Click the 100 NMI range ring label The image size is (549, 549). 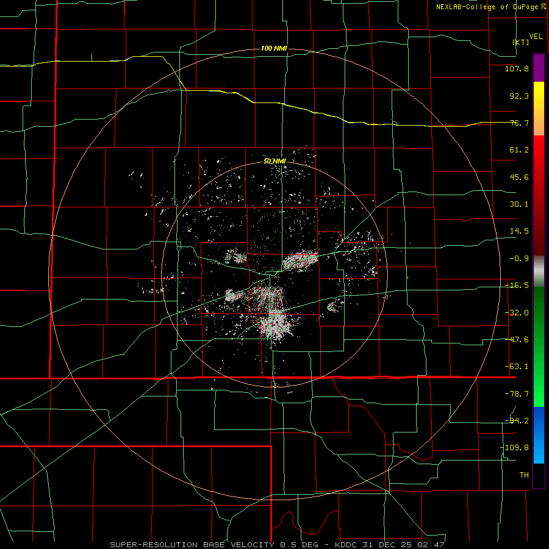point(274,48)
